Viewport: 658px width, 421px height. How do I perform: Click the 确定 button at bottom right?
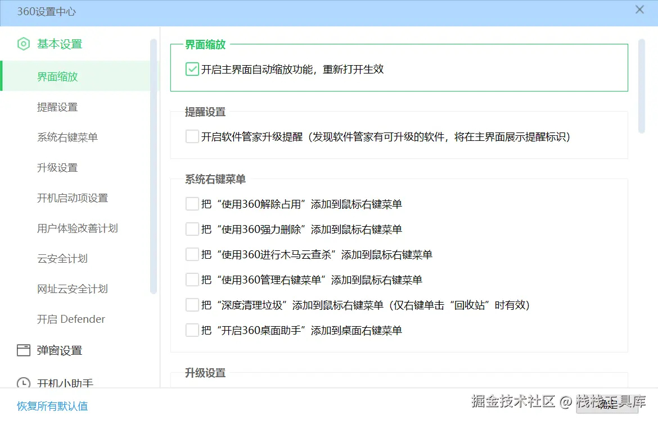point(607,405)
